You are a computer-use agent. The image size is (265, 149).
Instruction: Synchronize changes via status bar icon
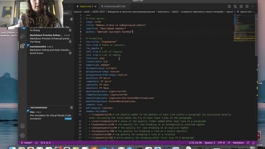[36, 143]
